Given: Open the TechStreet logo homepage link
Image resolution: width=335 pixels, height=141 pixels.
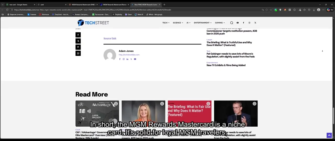Looking at the screenshot, I should 93,23.
